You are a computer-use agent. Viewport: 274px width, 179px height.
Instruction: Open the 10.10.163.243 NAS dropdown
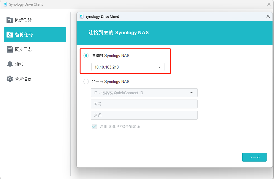pyautogui.click(x=128, y=67)
